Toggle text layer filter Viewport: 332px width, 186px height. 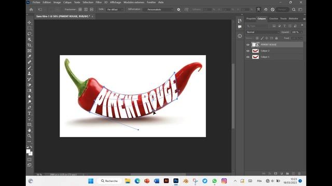tap(285, 26)
